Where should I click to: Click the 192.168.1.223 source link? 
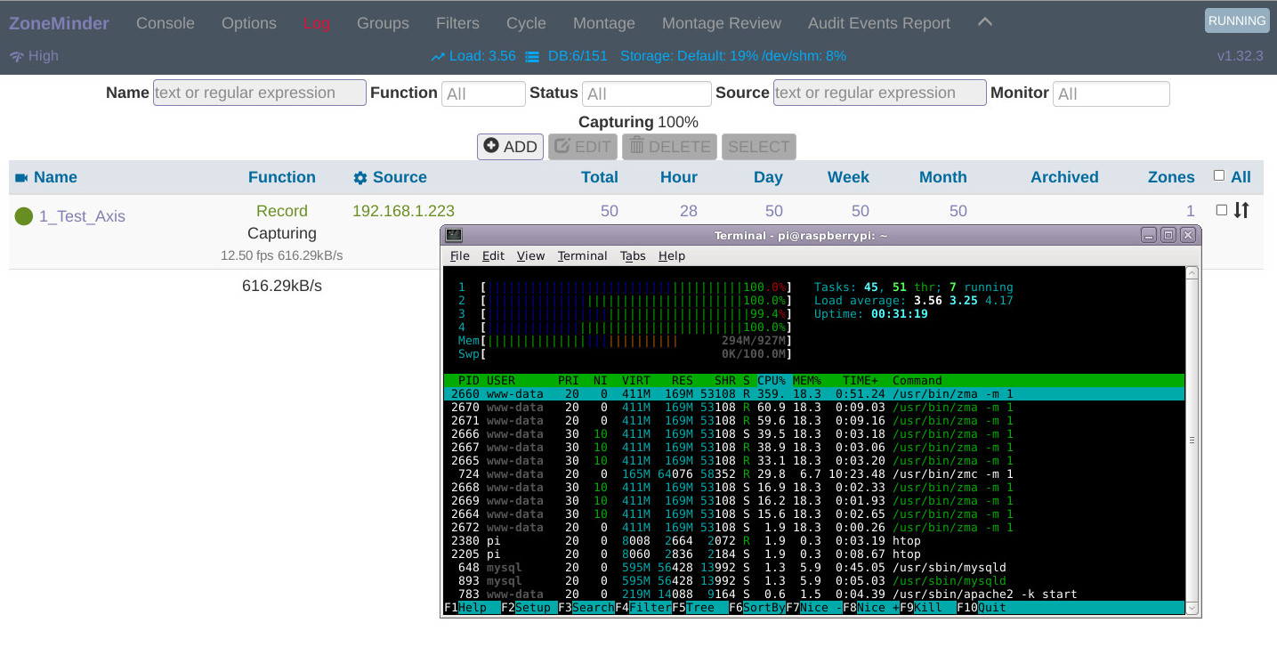click(403, 211)
